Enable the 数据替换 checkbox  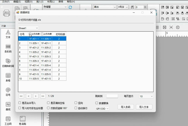click(x=97, y=103)
